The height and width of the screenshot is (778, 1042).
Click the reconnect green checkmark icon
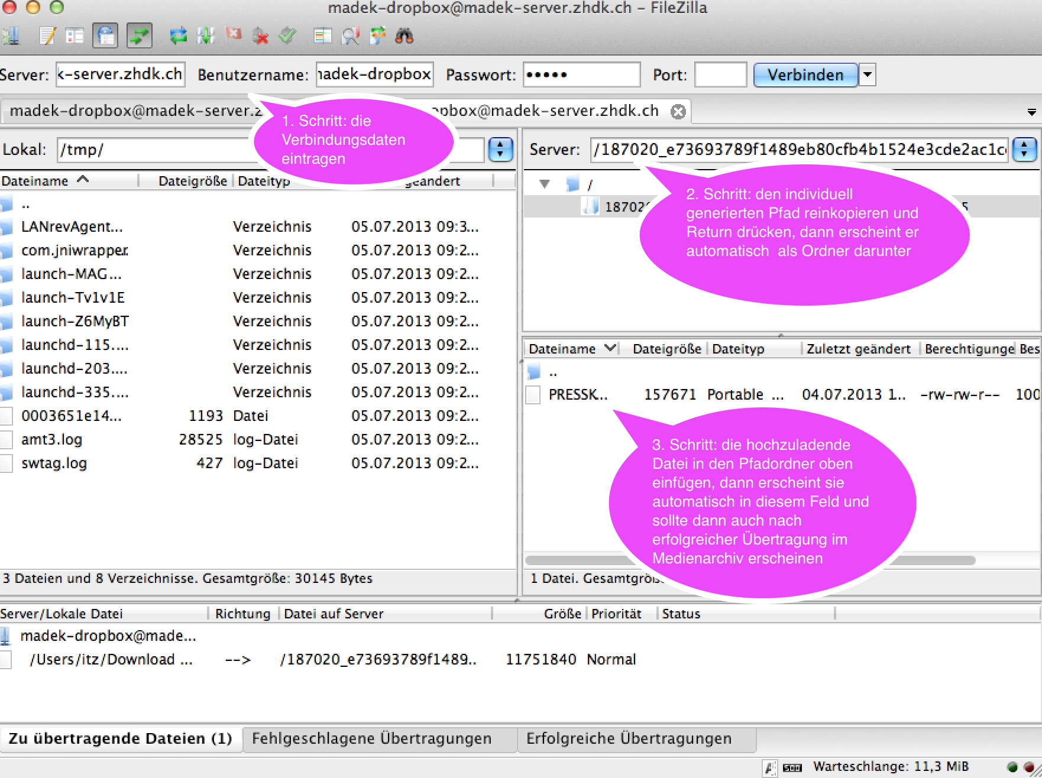(287, 36)
